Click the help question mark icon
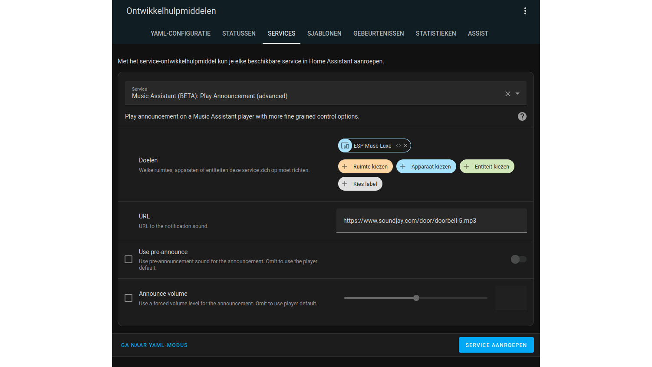 coord(522,116)
